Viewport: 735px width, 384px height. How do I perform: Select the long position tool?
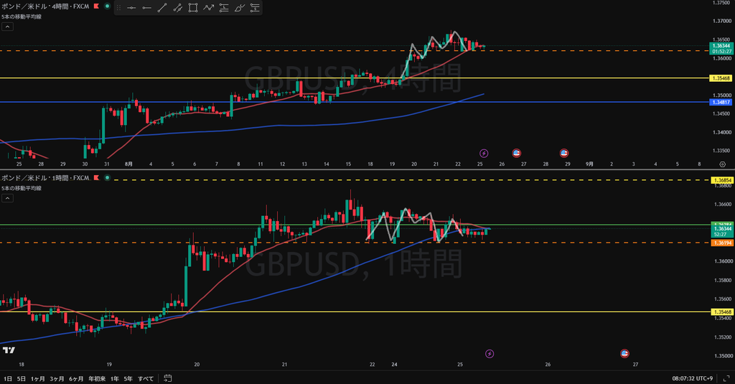point(224,7)
